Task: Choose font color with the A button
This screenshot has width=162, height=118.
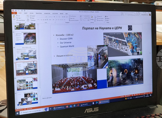Action: coord(53,20)
